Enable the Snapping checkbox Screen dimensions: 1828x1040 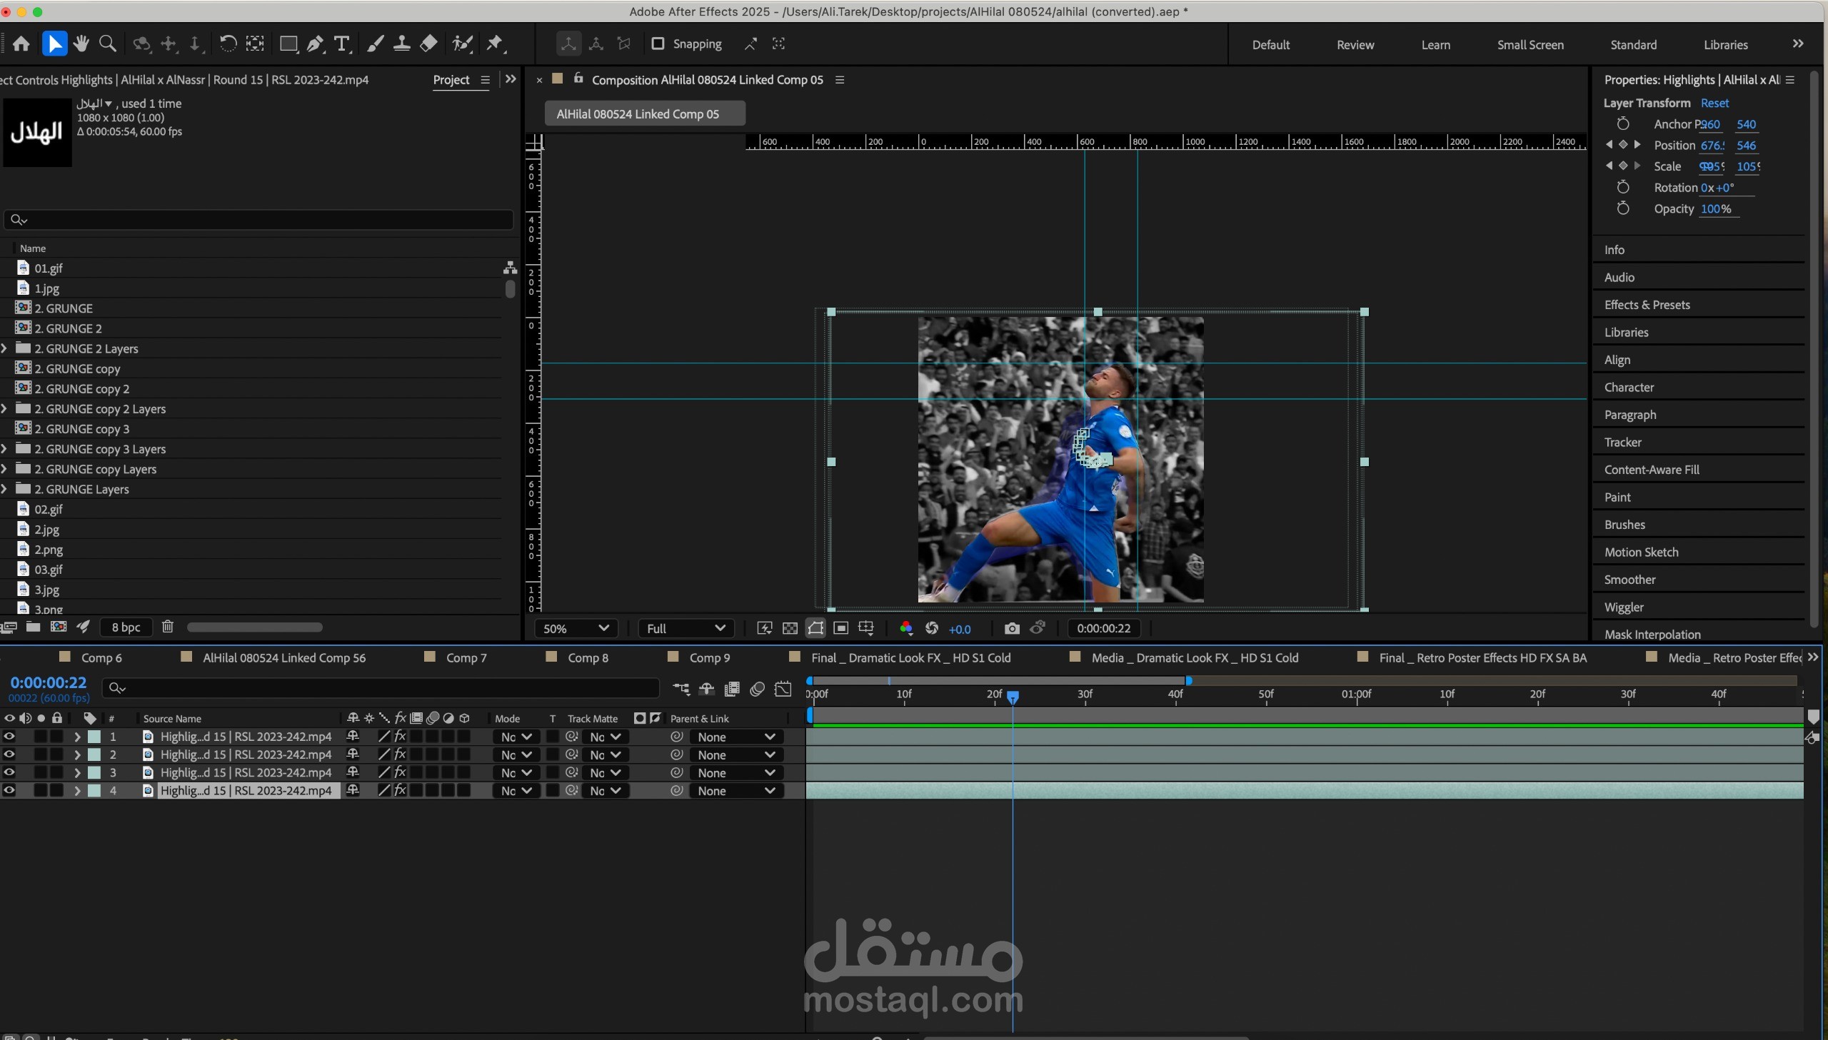click(x=658, y=44)
